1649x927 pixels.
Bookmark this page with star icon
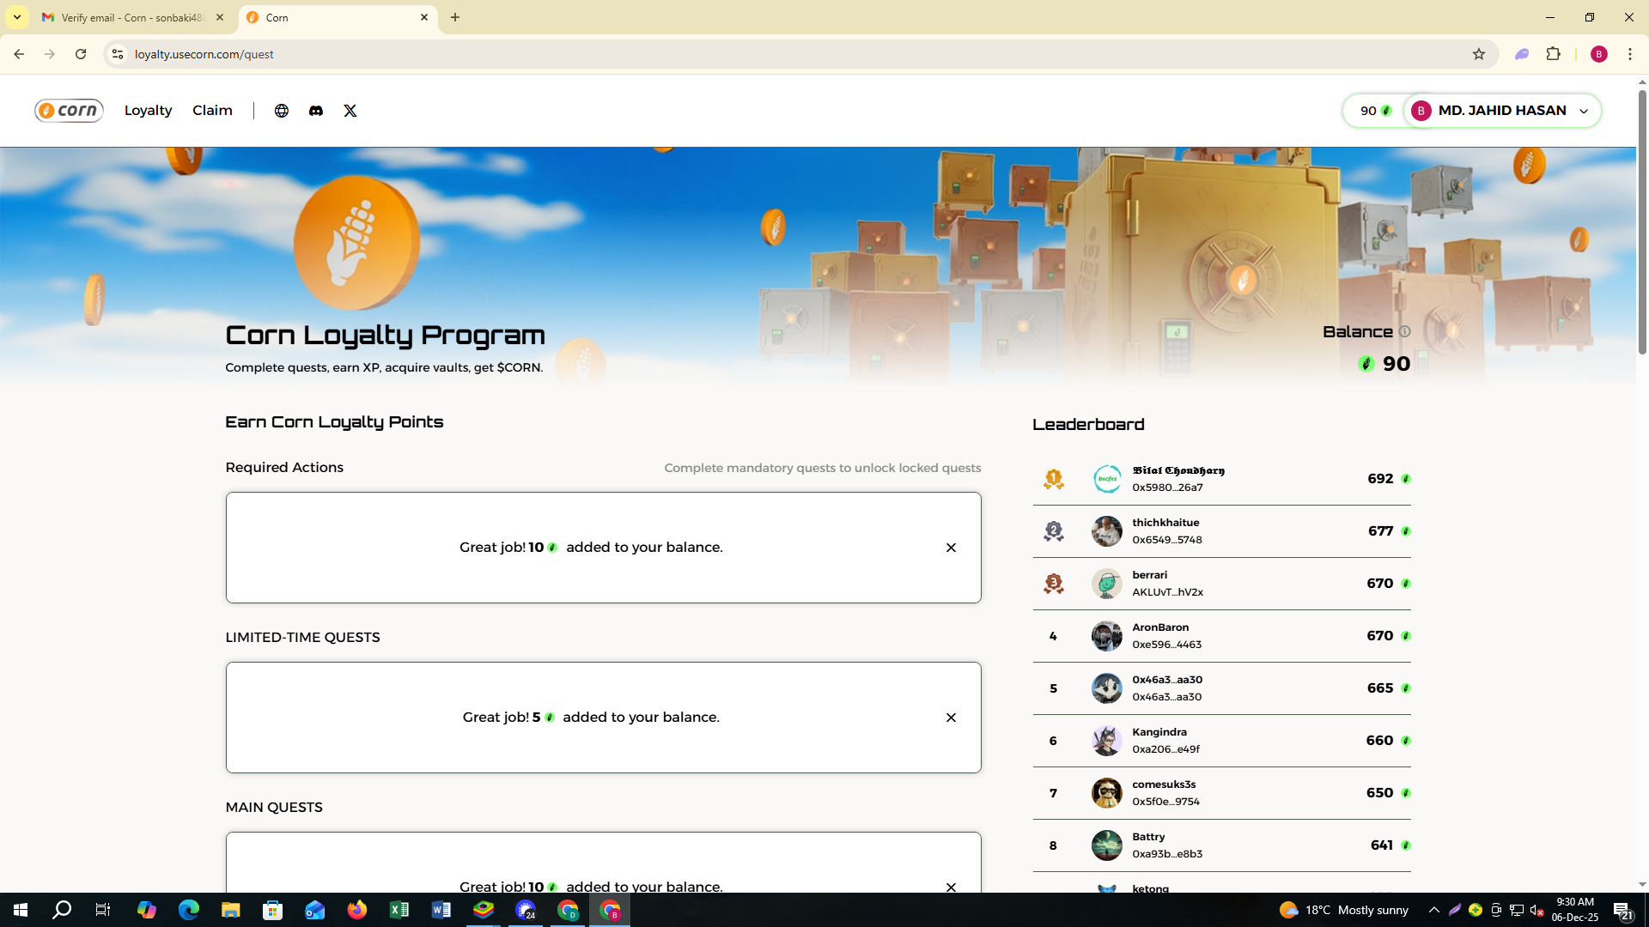point(1479,54)
